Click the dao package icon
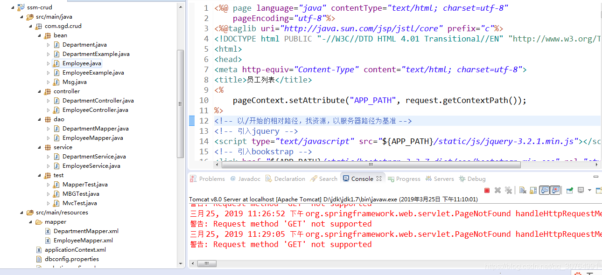The height and width of the screenshot is (275, 602). coord(48,119)
